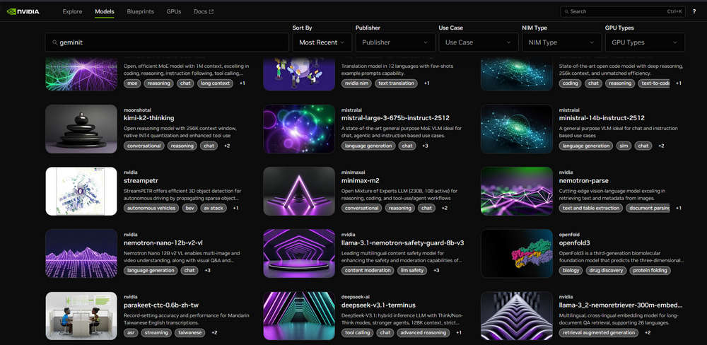Click the asr tag
This screenshot has width=707, height=345.
pos(130,332)
